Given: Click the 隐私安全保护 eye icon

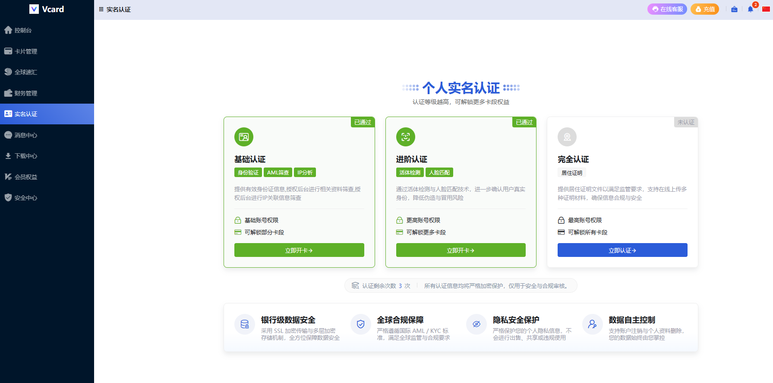Looking at the screenshot, I should click(x=476, y=324).
